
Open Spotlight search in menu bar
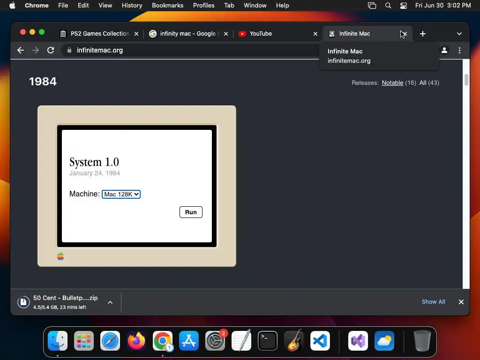tap(388, 6)
